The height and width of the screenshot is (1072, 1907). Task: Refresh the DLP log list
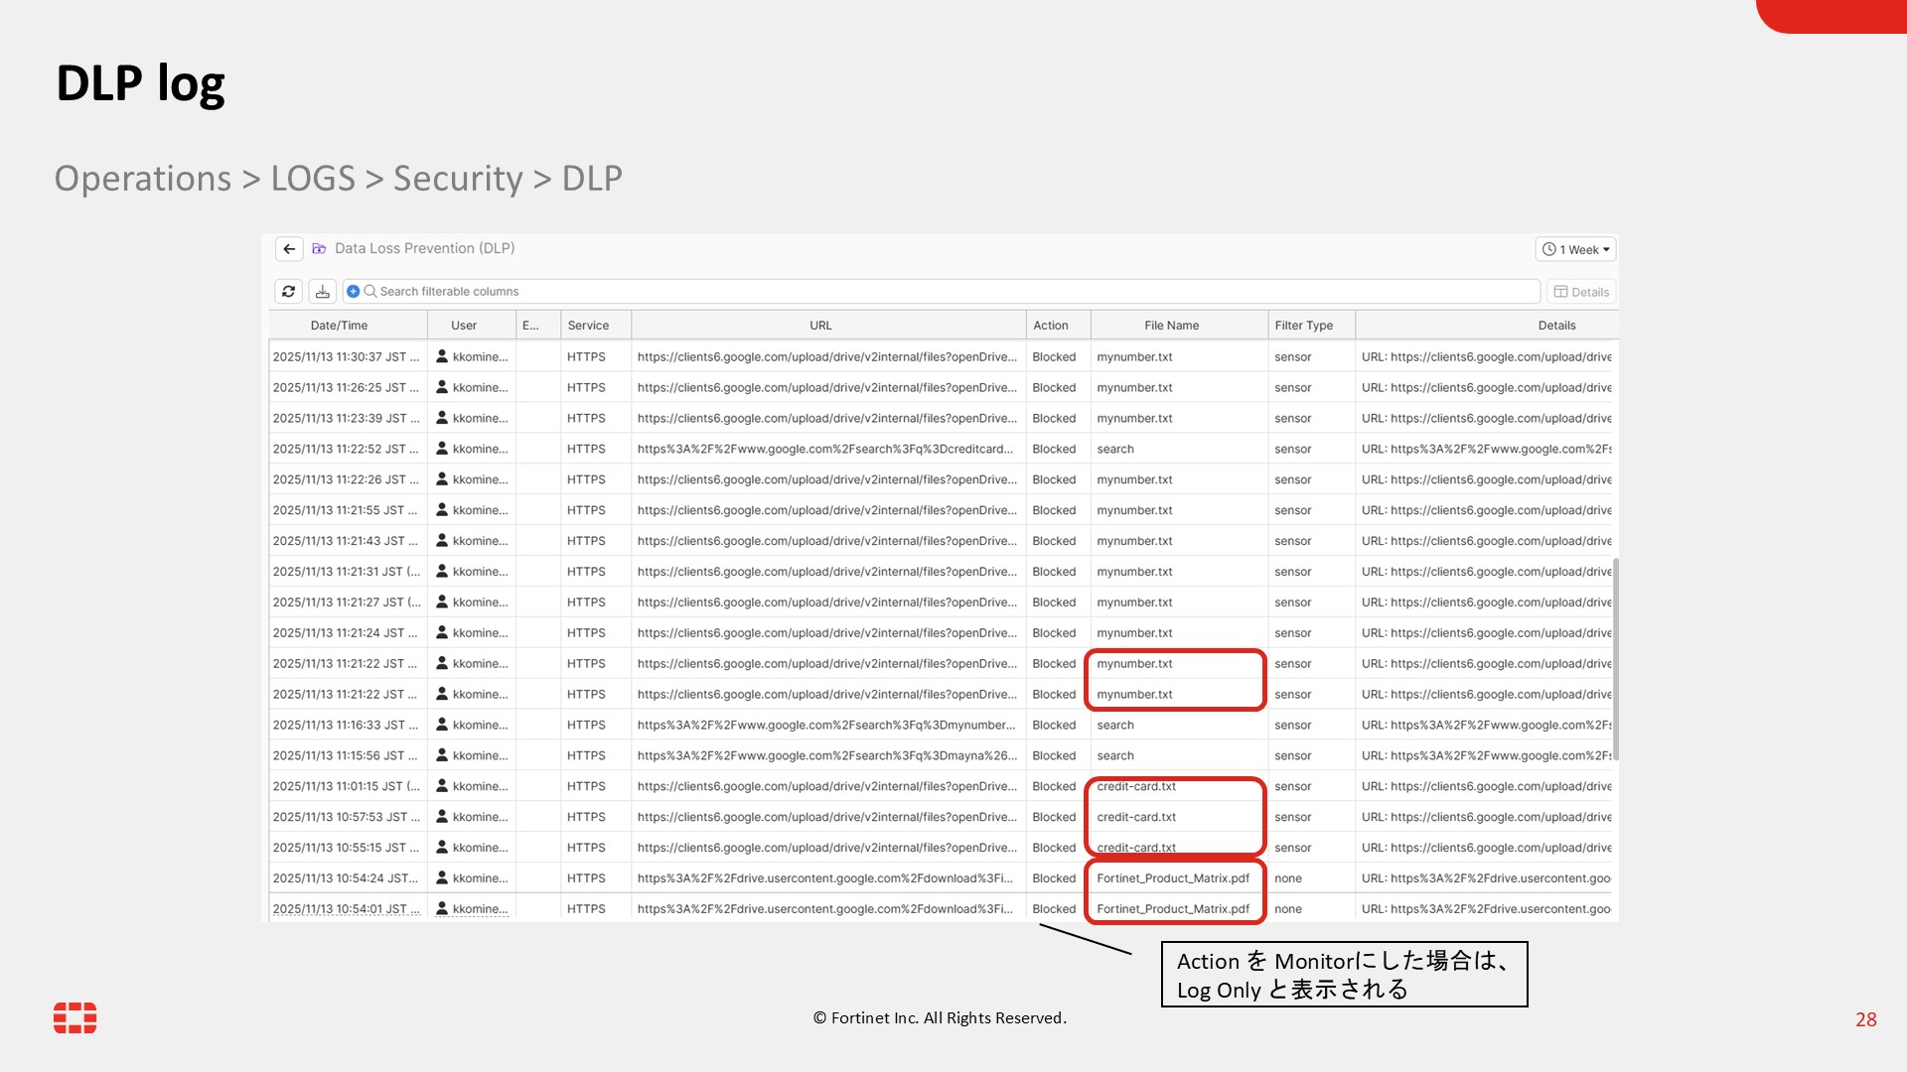point(289,292)
